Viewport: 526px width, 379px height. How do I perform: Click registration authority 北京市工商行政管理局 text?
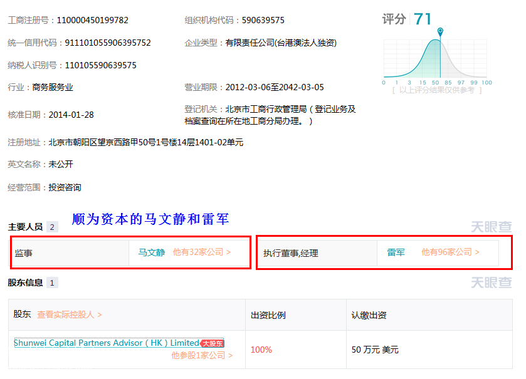click(x=266, y=109)
